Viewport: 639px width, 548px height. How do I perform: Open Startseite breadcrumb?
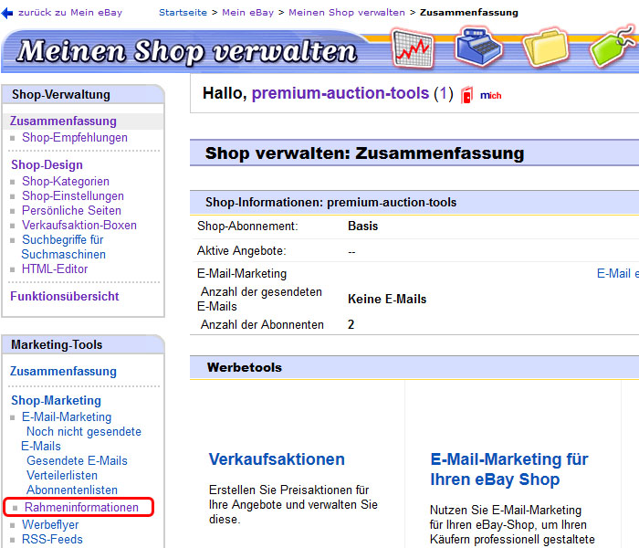coord(183,13)
